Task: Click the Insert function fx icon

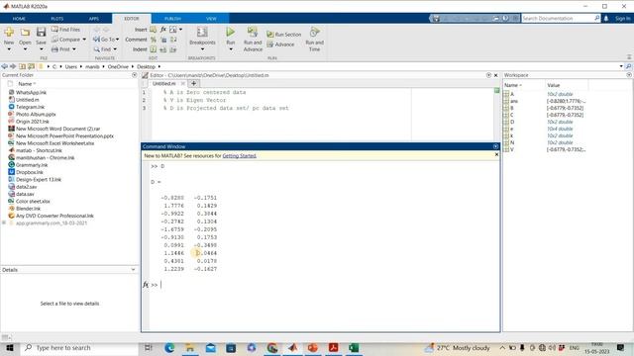Action: click(x=162, y=30)
